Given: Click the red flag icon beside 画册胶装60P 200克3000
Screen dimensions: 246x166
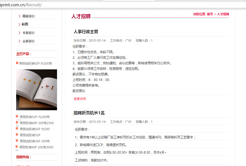Looking at the screenshot, I should click(x=17, y=147).
